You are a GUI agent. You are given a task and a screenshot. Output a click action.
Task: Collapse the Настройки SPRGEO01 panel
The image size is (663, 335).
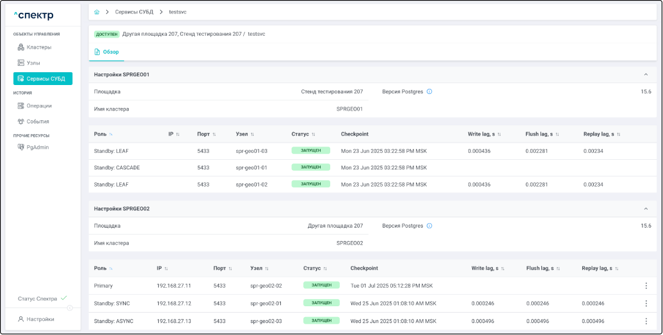[646, 75]
